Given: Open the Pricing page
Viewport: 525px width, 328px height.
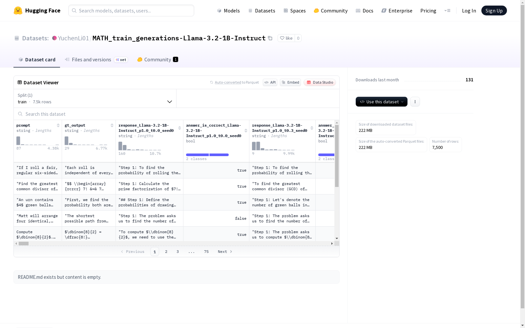Looking at the screenshot, I should point(428,10).
